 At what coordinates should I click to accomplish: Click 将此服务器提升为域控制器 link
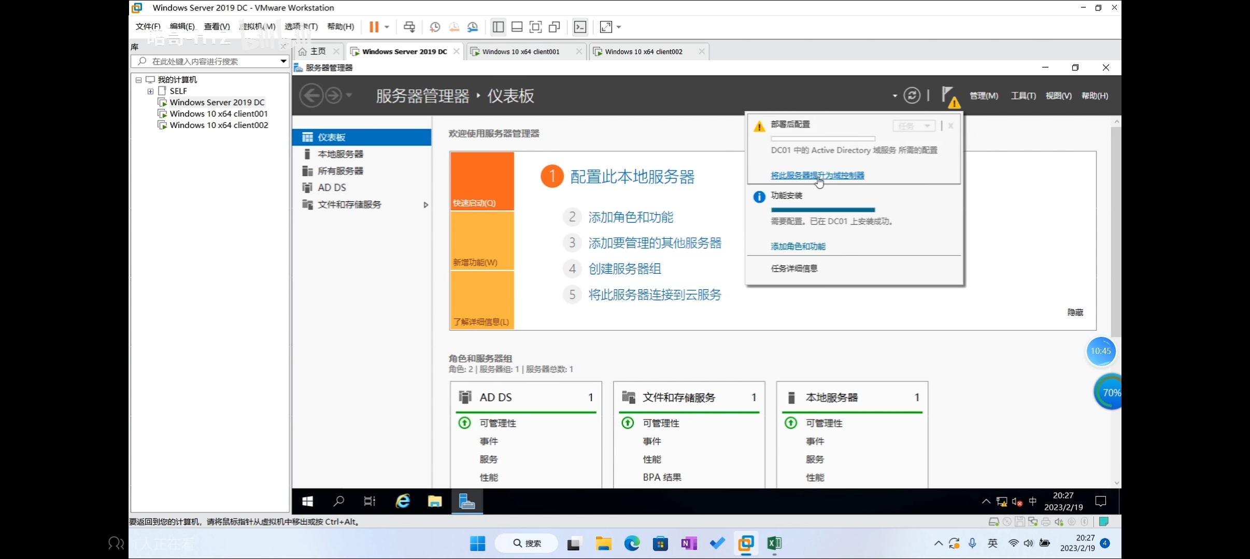tap(817, 175)
